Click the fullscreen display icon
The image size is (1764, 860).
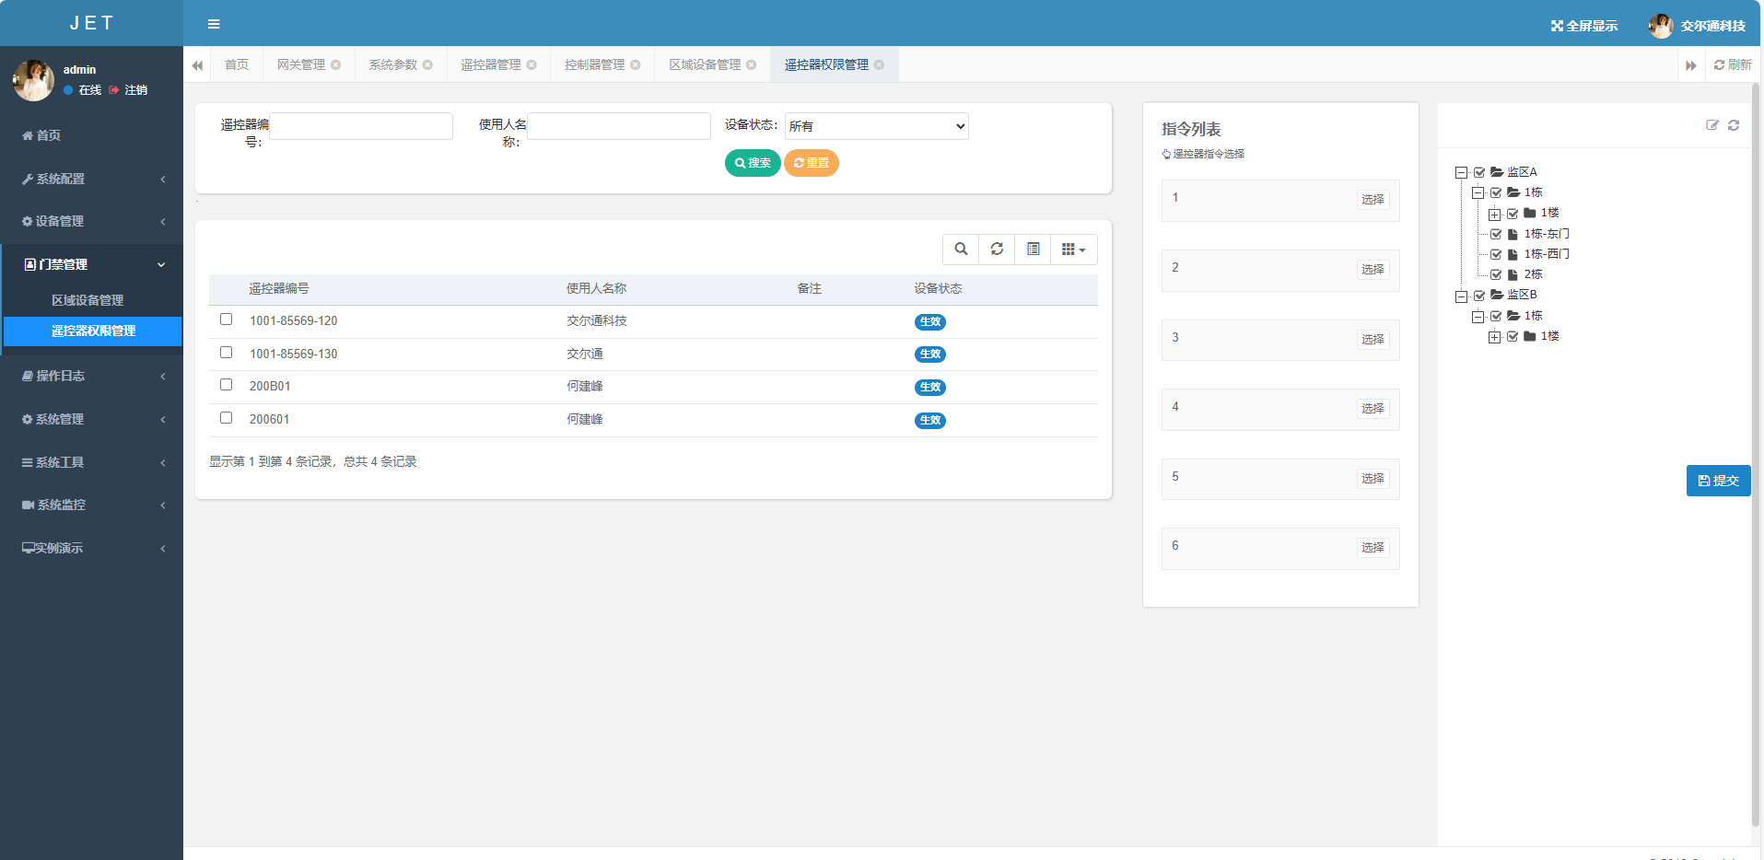1557,26
